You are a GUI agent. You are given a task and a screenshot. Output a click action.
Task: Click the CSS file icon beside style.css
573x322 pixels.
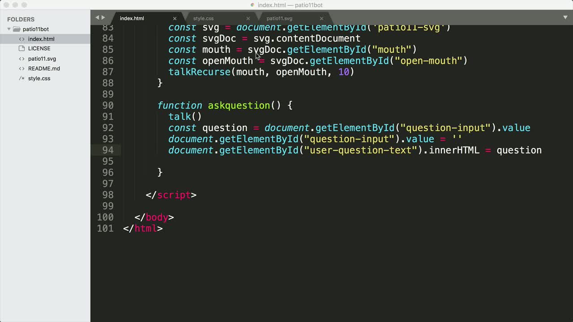[x=21, y=78]
